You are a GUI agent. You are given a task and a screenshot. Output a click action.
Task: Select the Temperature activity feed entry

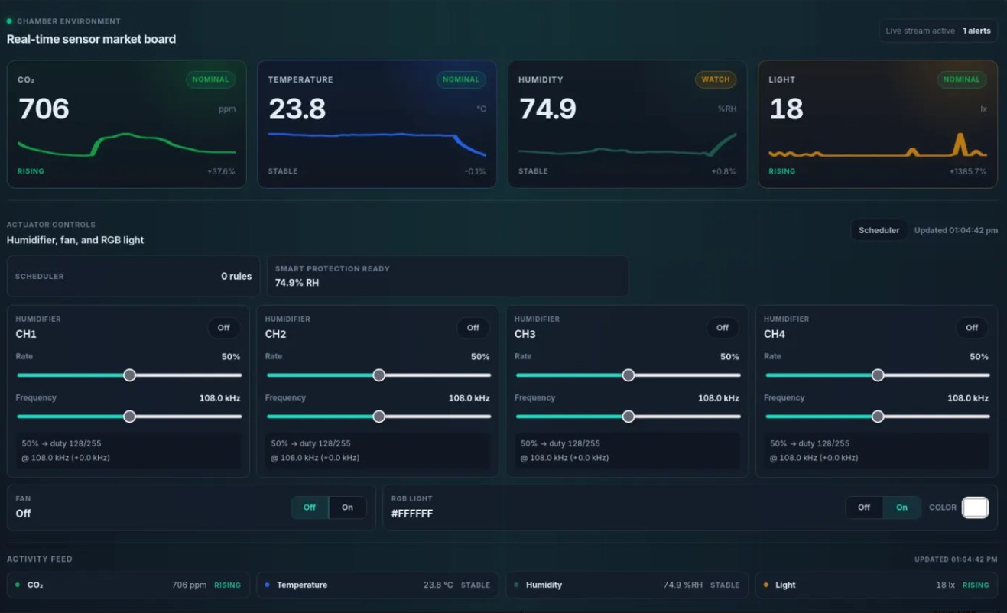[377, 585]
